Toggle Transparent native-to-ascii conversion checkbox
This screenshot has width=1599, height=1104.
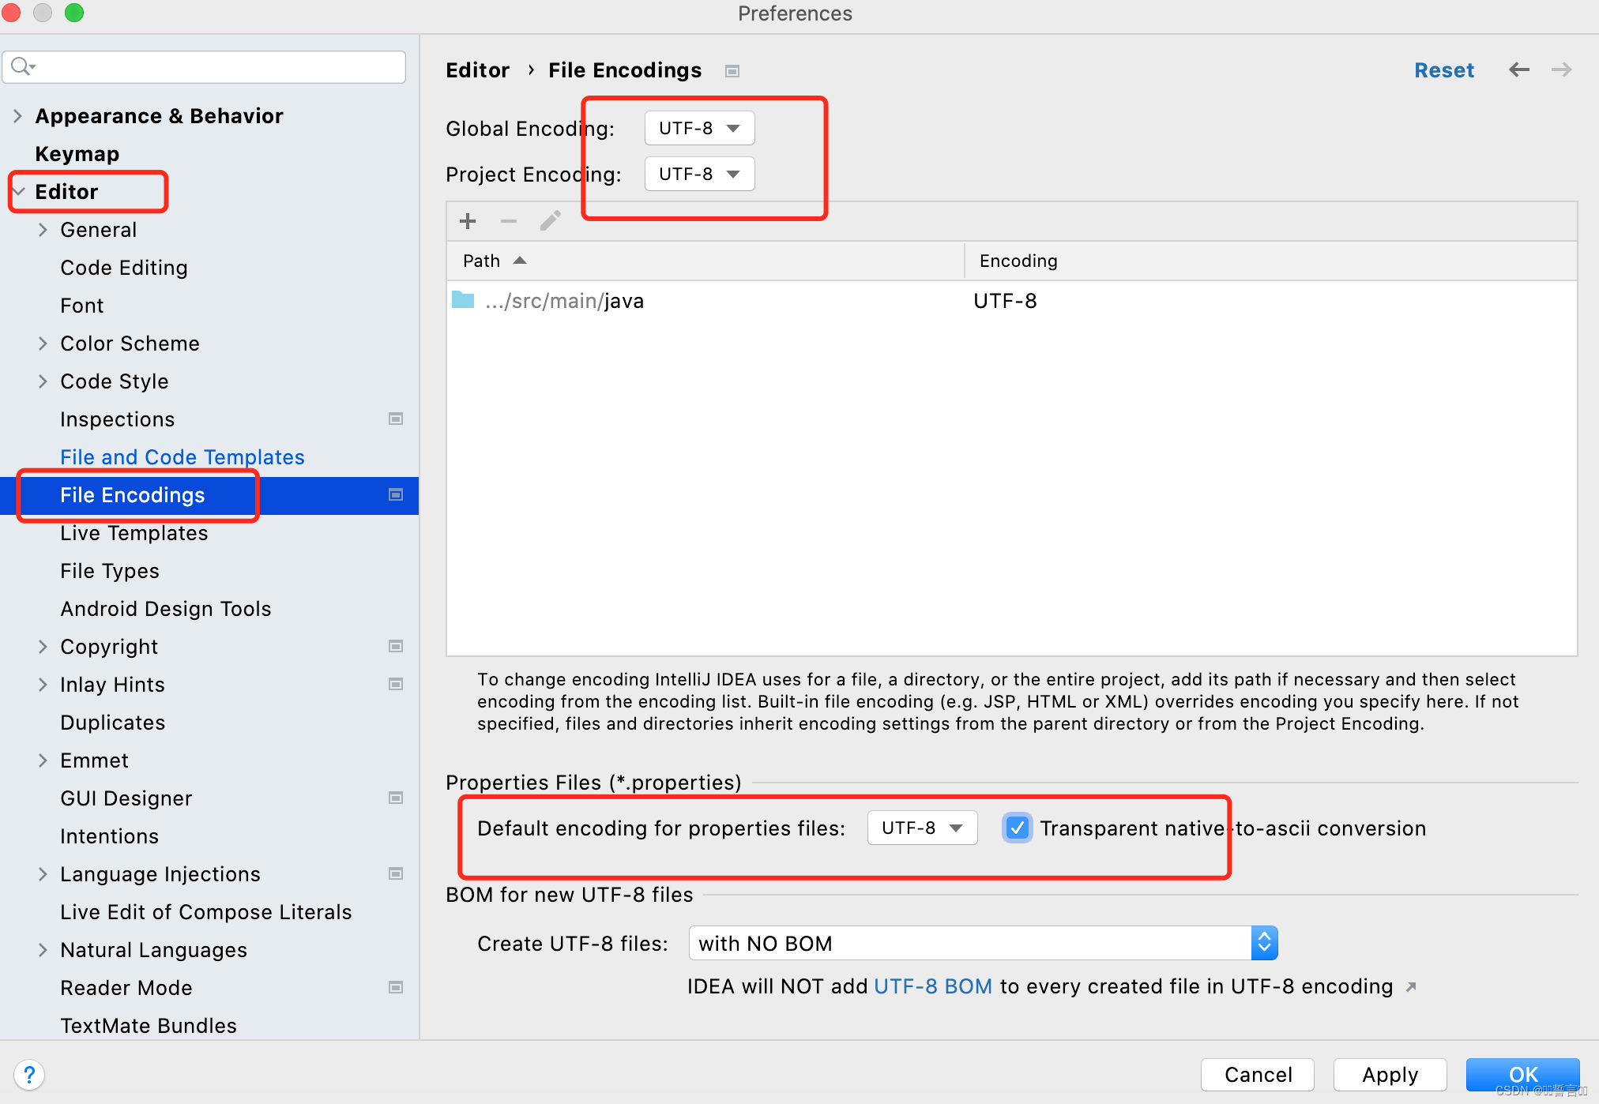click(x=1018, y=828)
